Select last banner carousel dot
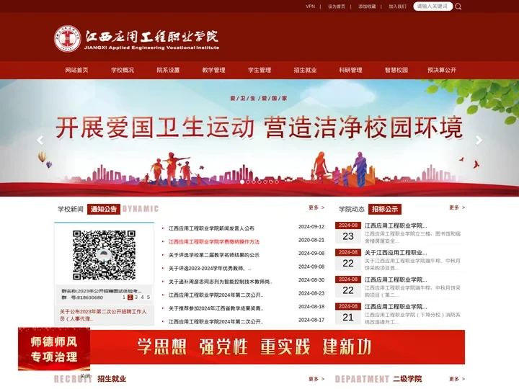This screenshot has height=389, width=519. 277,182
